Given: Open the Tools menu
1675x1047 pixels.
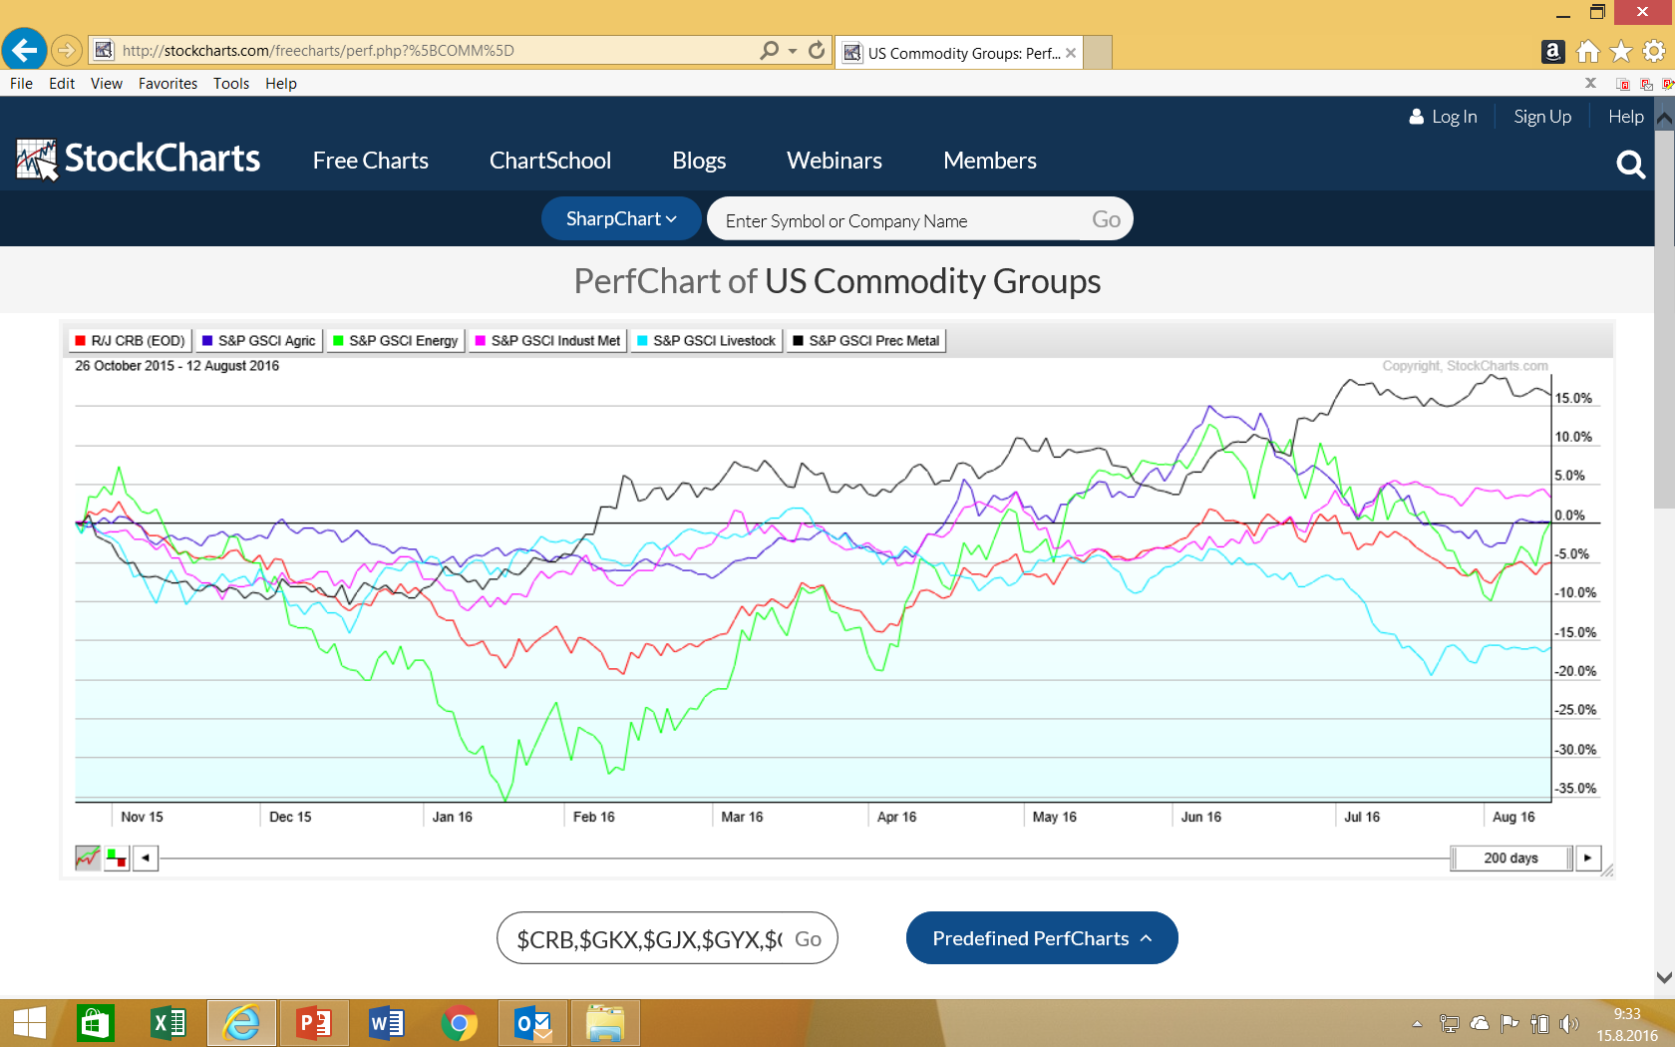Looking at the screenshot, I should point(231,84).
